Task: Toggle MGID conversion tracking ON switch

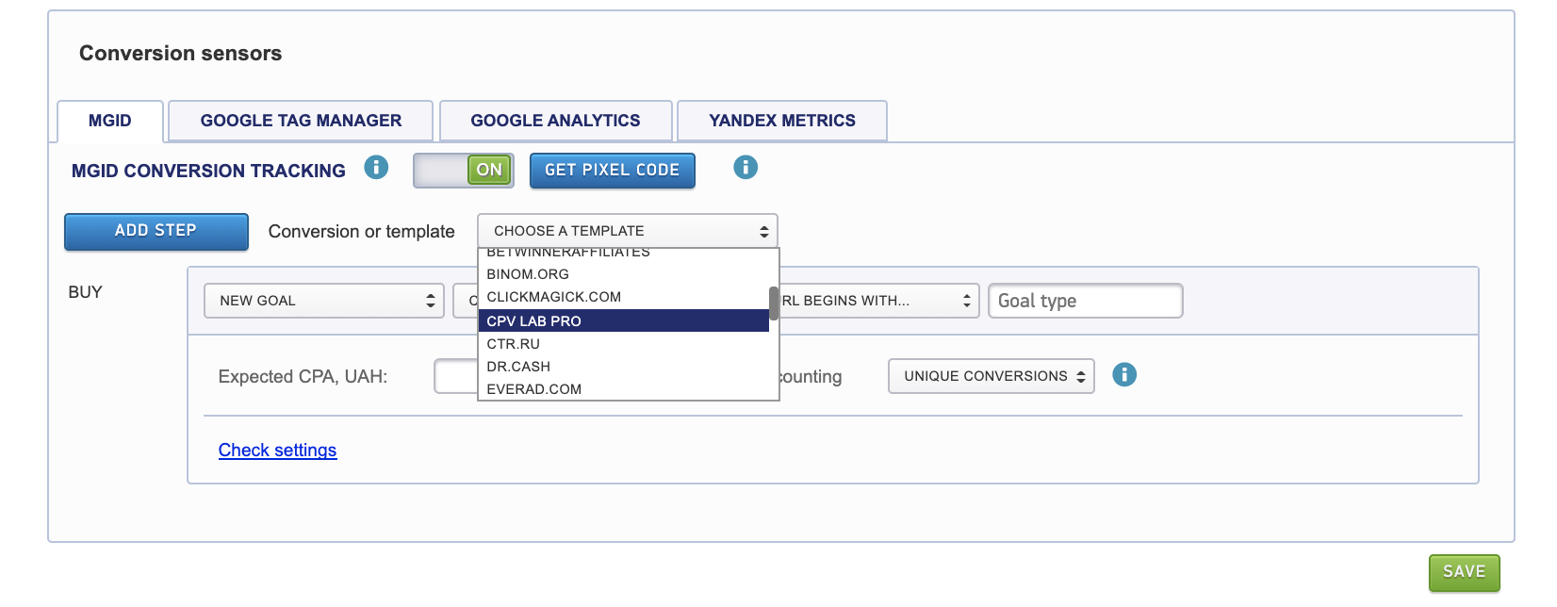Action: [x=464, y=171]
